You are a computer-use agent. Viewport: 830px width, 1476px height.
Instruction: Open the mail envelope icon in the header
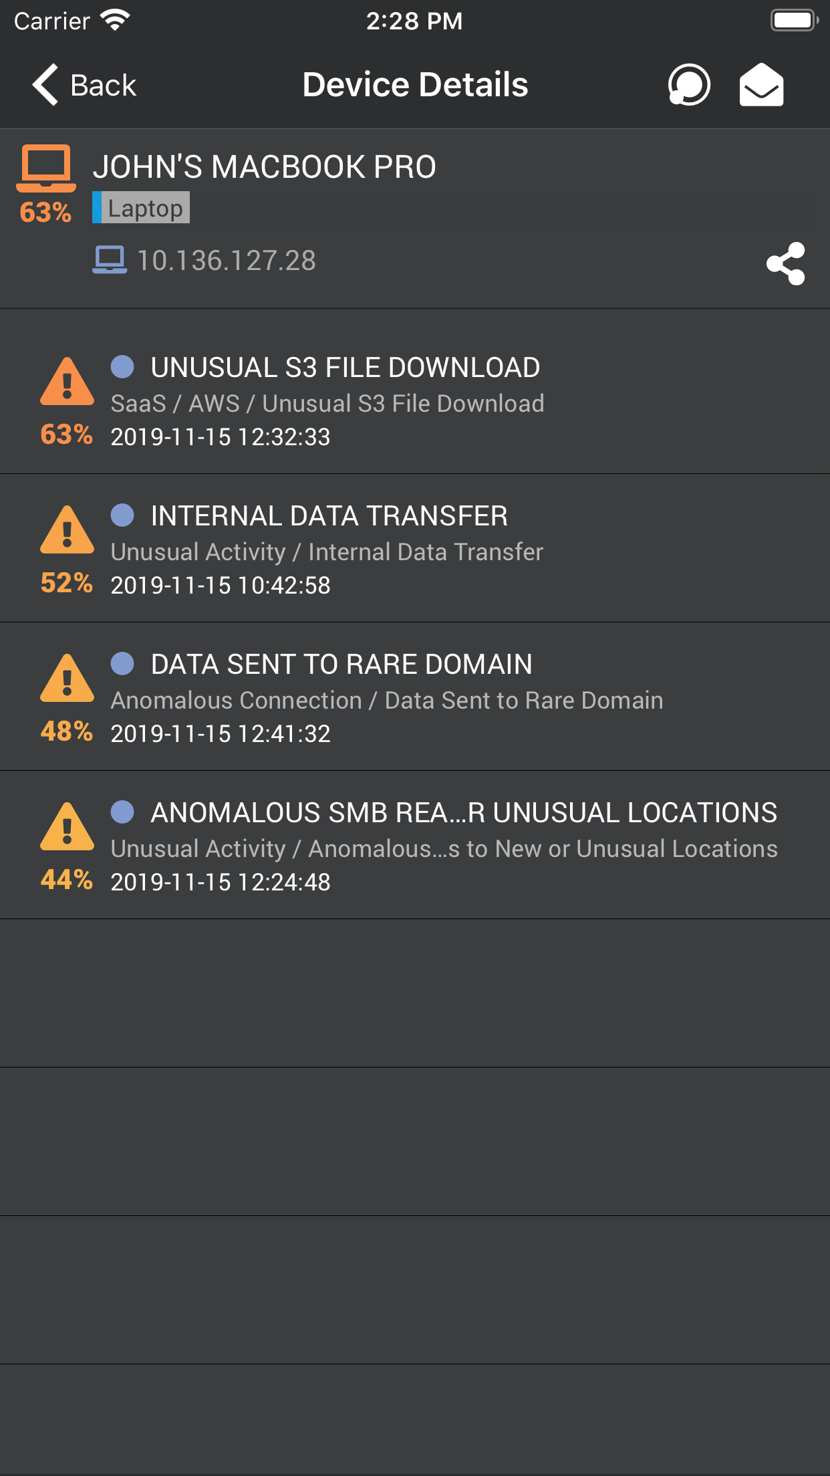(x=762, y=84)
